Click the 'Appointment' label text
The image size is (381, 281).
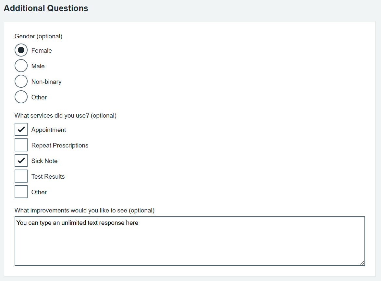tap(49, 130)
